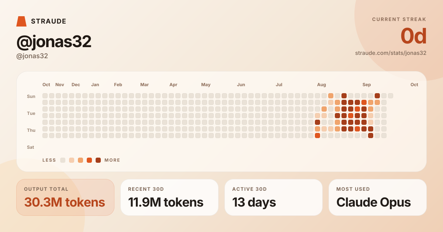Click the Aug month label in heatmap

[322, 85]
